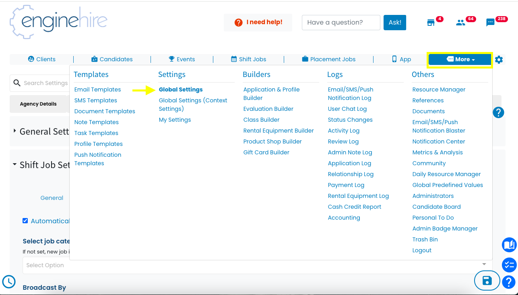Viewport: 518px width, 295px height.
Task: Open Push Notification Templates
Action: 98,159
